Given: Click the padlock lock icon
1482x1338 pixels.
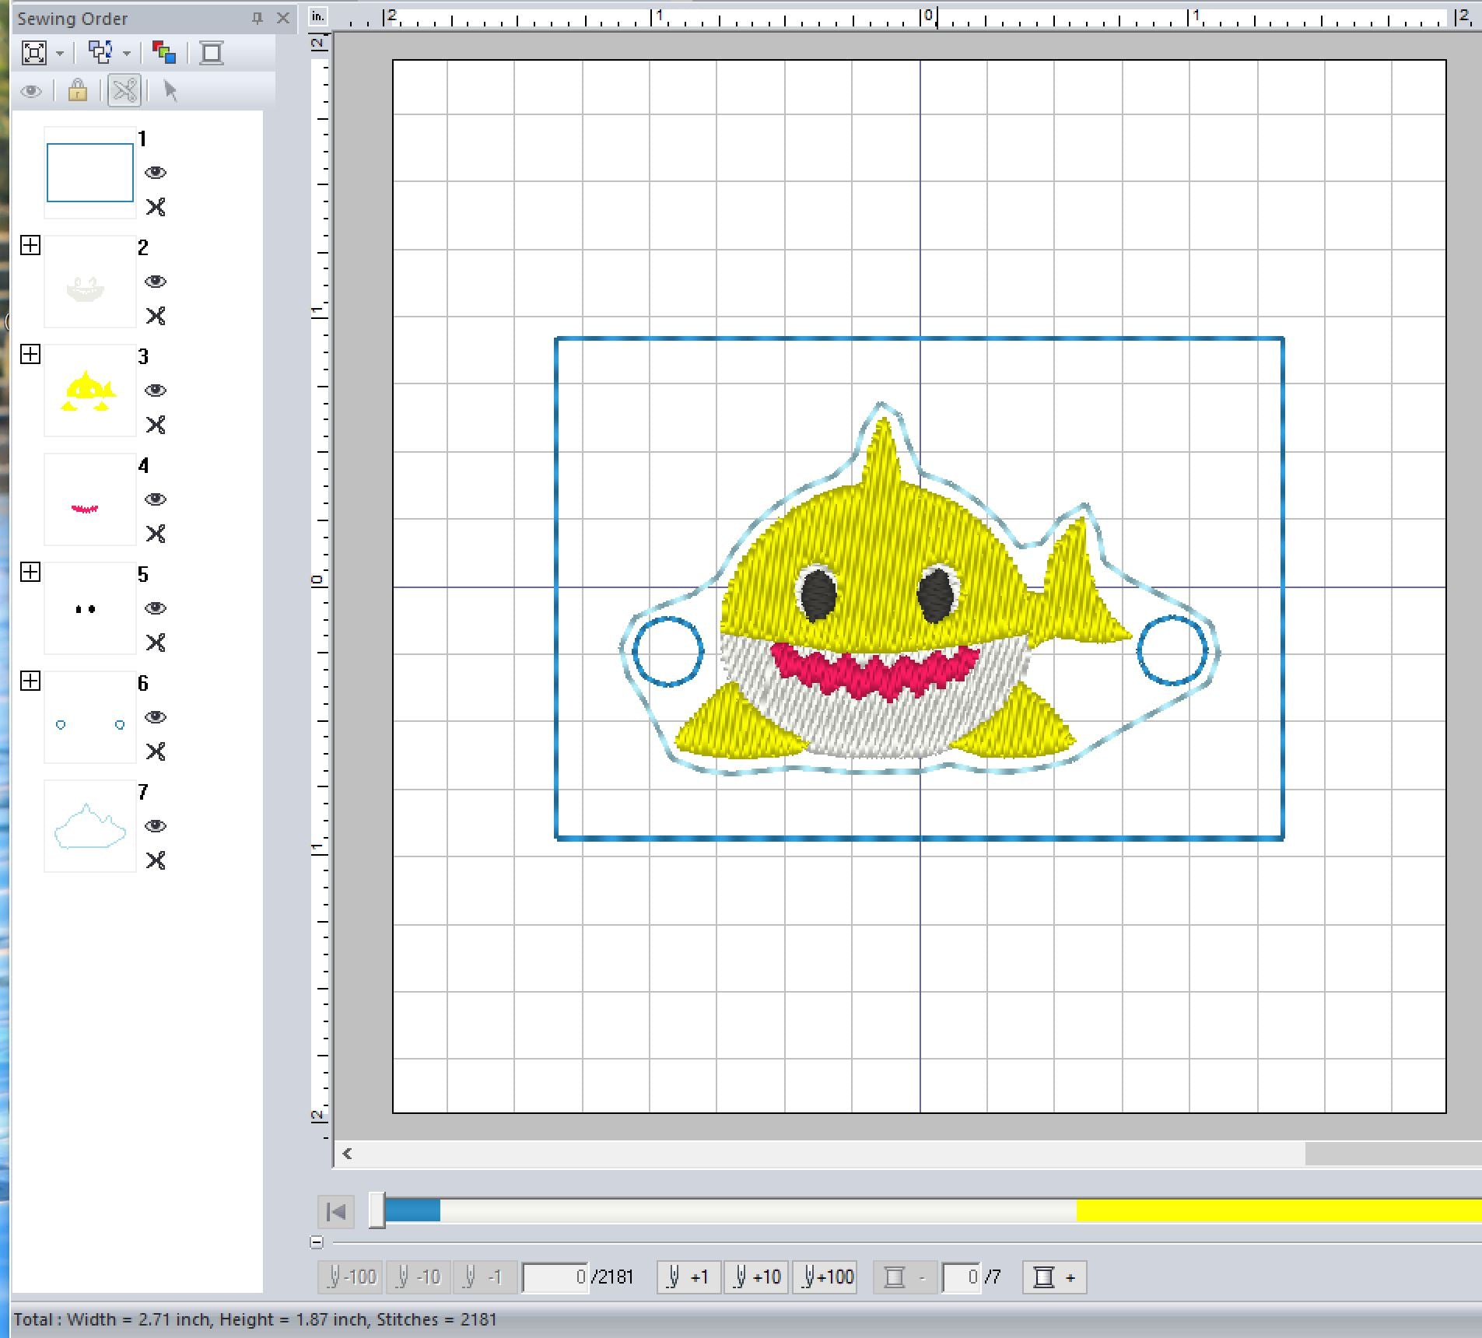Looking at the screenshot, I should [77, 91].
